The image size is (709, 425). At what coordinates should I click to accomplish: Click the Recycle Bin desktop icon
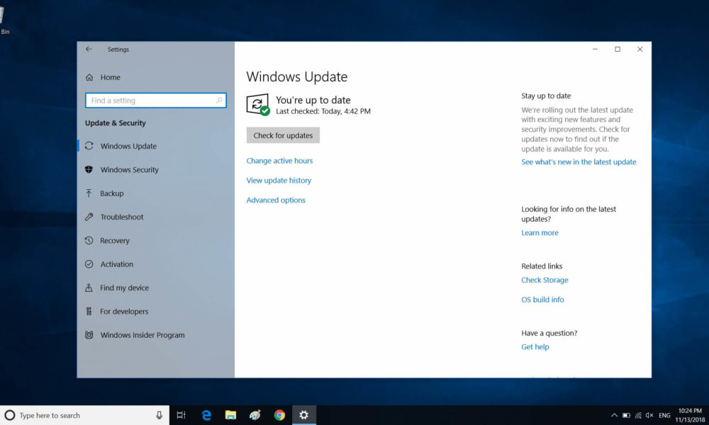pos(4,21)
